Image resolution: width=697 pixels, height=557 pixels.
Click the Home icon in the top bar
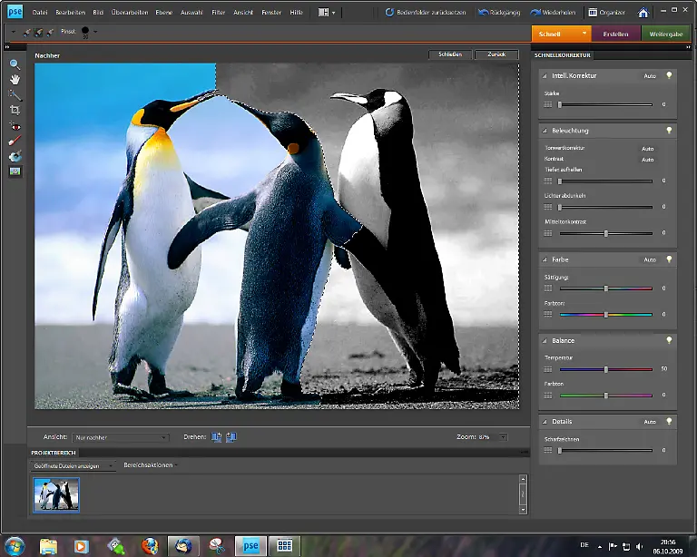[x=643, y=13]
